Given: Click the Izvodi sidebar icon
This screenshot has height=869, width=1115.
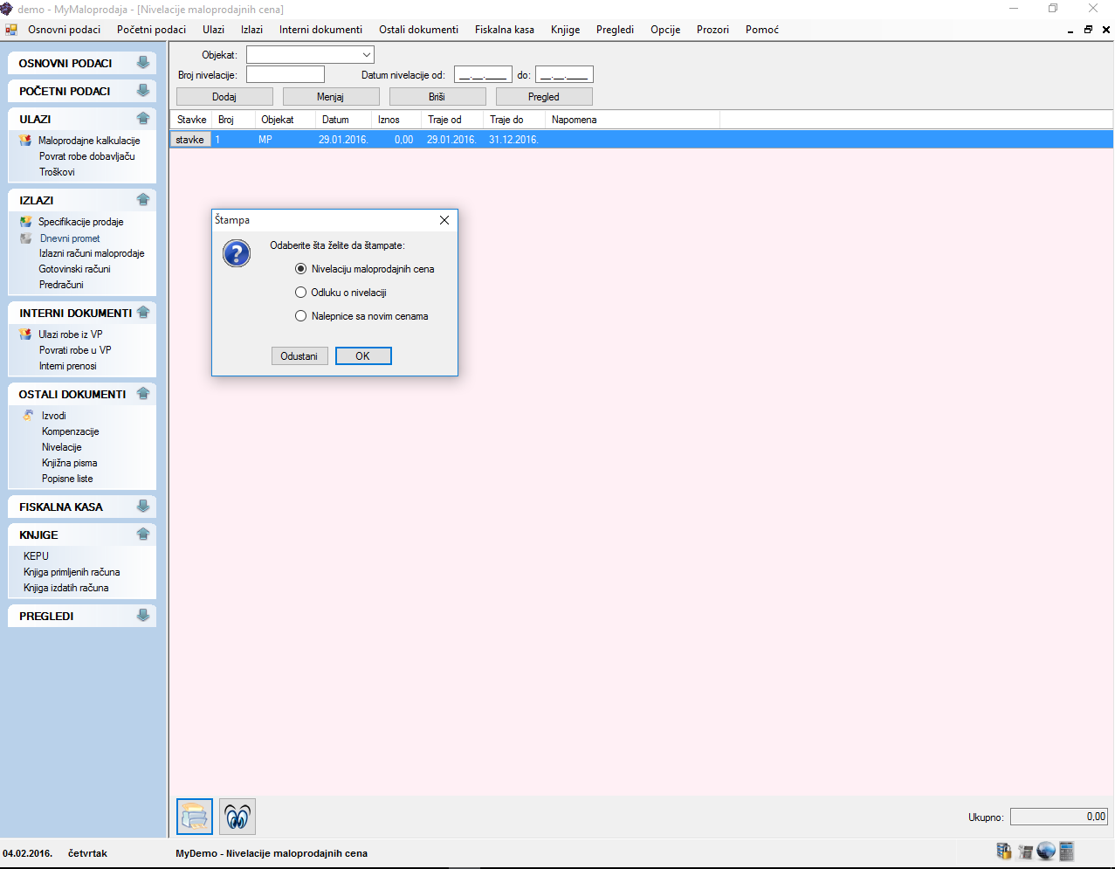Looking at the screenshot, I should 28,416.
